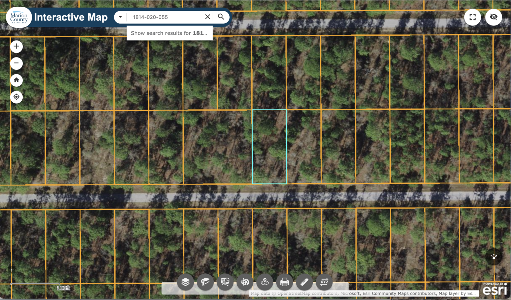
Task: Enter fullscreen map view
Action: (473, 17)
